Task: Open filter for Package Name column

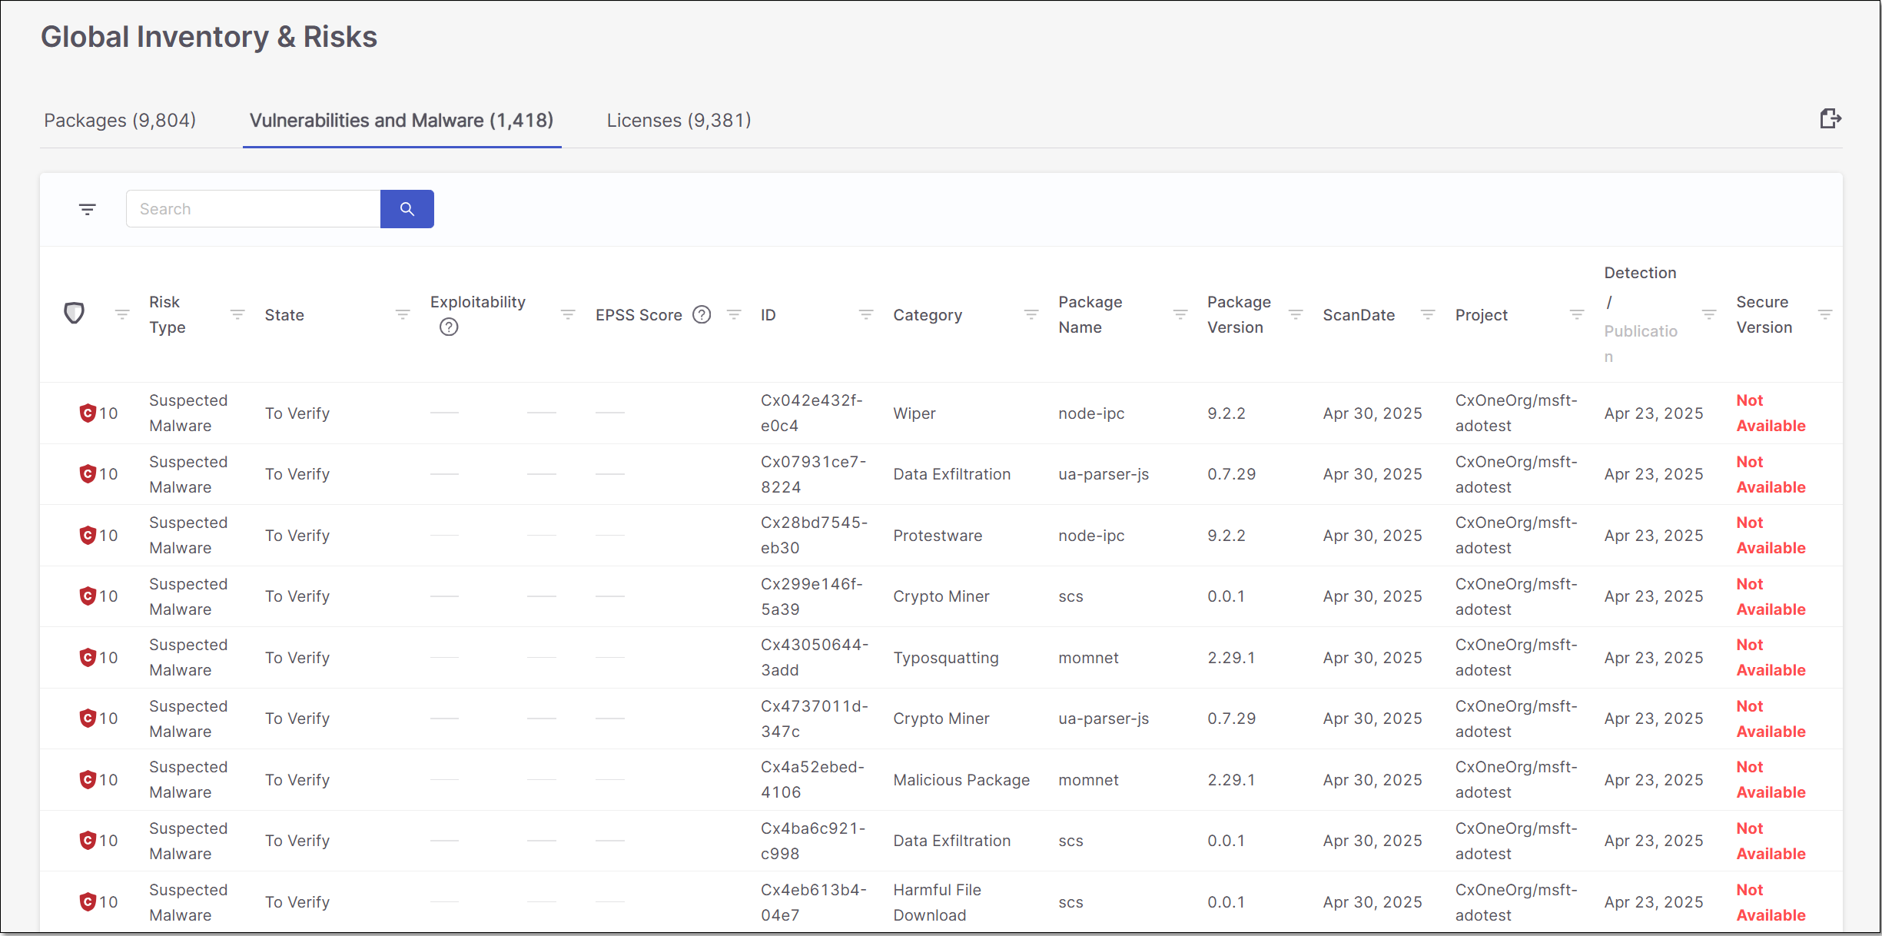Action: pos(1180,314)
